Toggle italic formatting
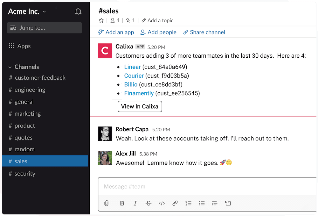 coord(135,203)
